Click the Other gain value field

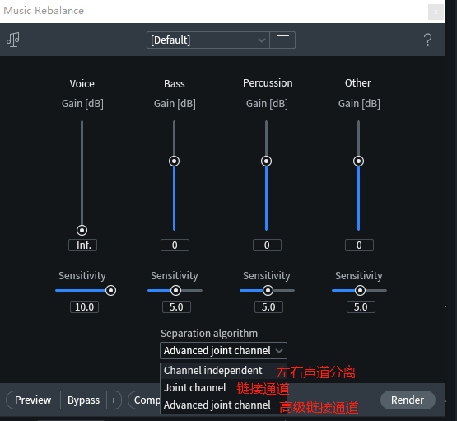(359, 246)
